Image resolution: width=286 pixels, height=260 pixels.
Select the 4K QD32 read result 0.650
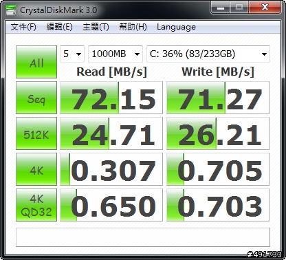(111, 205)
